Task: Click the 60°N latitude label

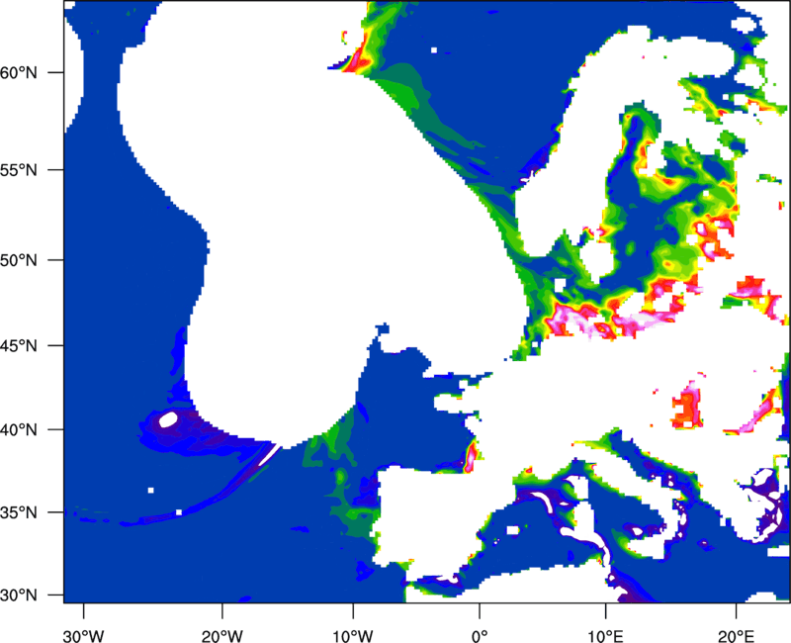Action: pyautogui.click(x=19, y=72)
